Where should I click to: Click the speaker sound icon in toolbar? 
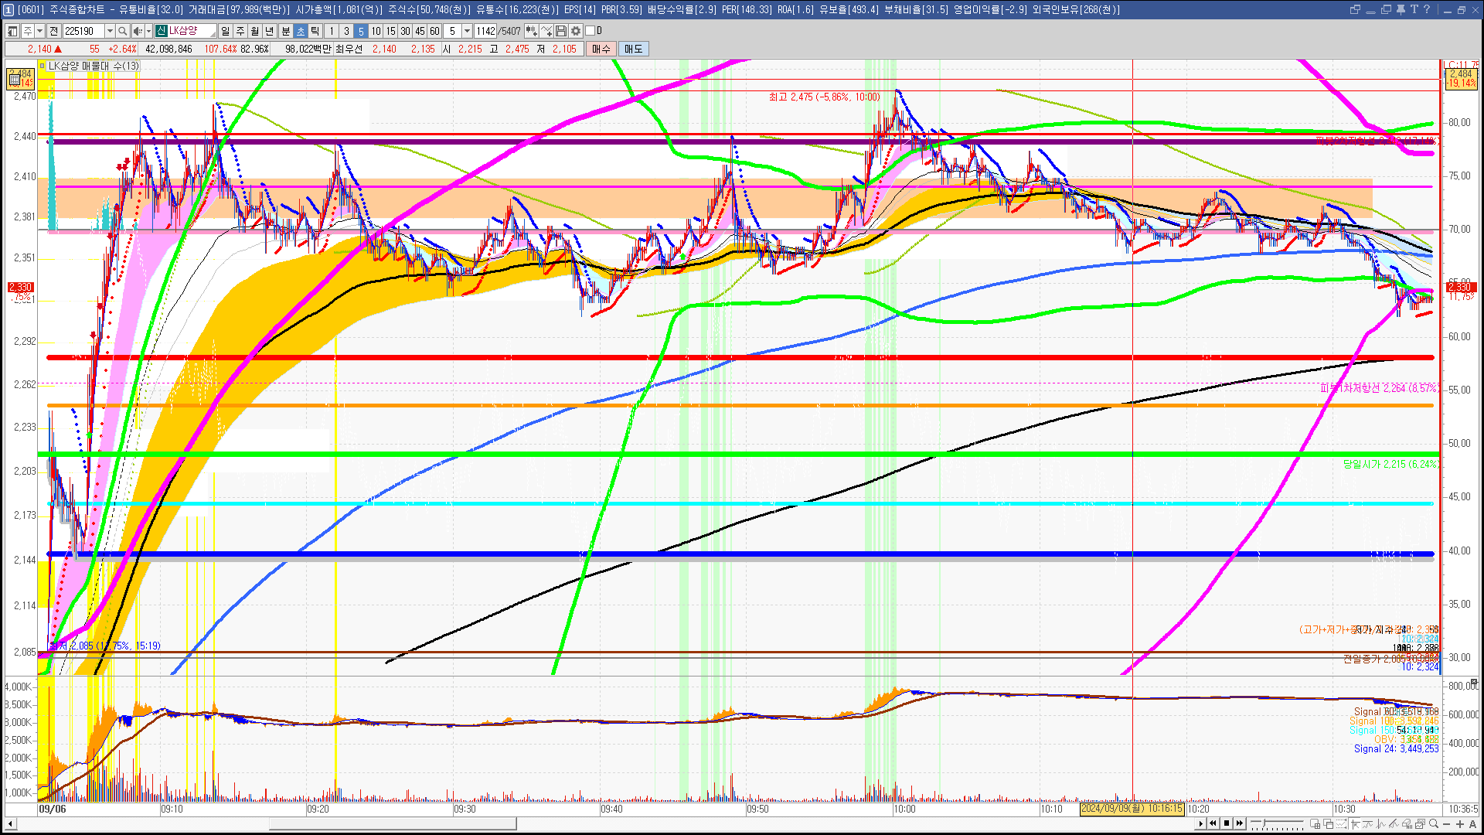[138, 31]
